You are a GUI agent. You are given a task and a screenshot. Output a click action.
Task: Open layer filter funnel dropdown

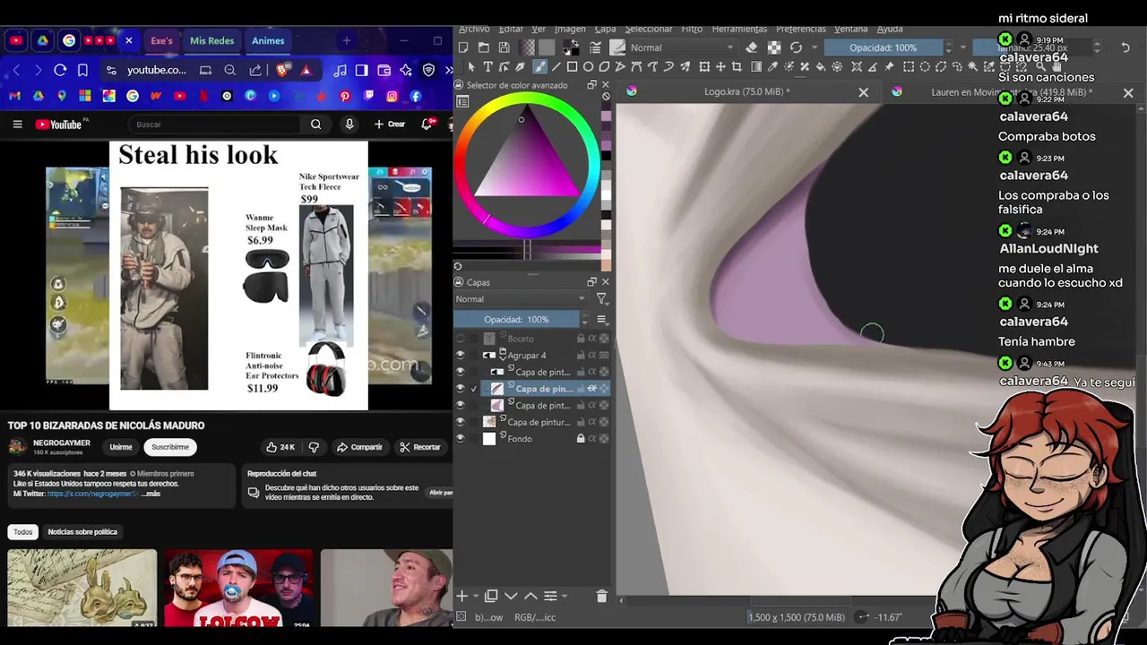602,299
